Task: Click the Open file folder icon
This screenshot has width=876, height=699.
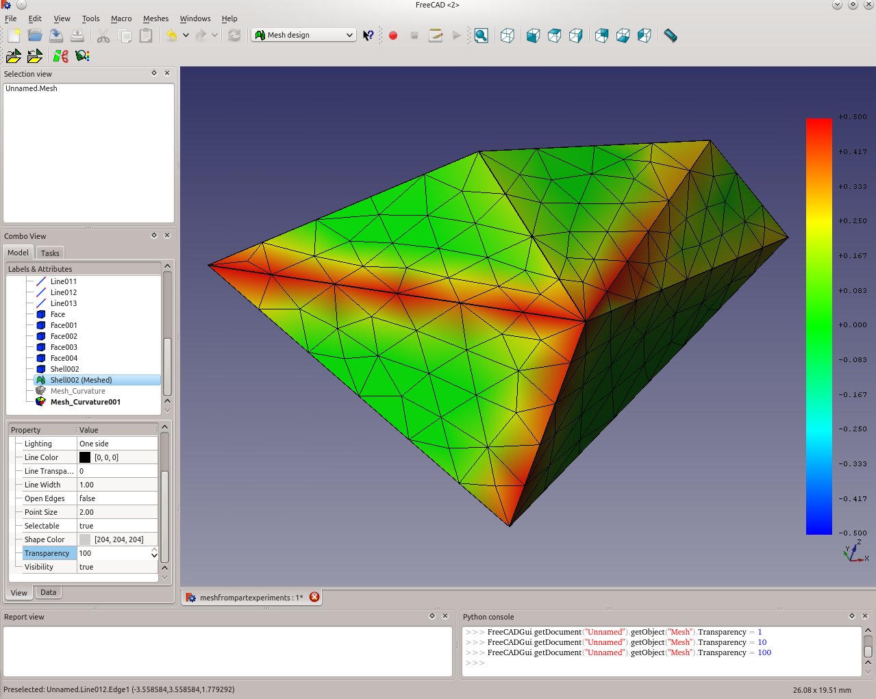Action: pos(35,35)
